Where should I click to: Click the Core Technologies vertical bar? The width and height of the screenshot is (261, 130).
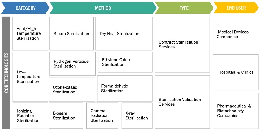coord(6,73)
